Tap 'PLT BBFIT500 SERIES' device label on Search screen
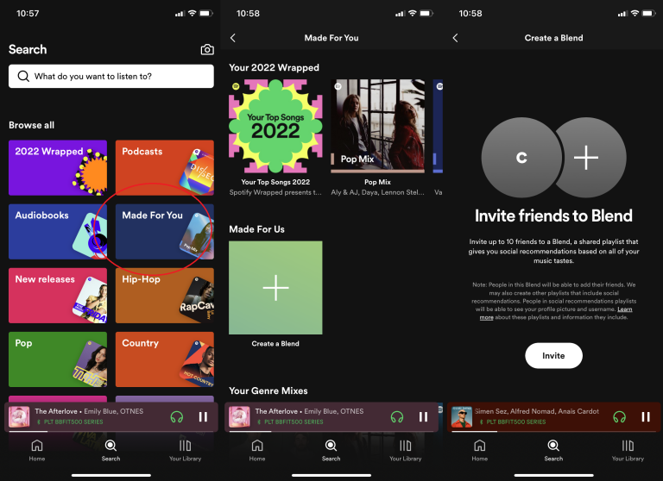 coord(73,422)
